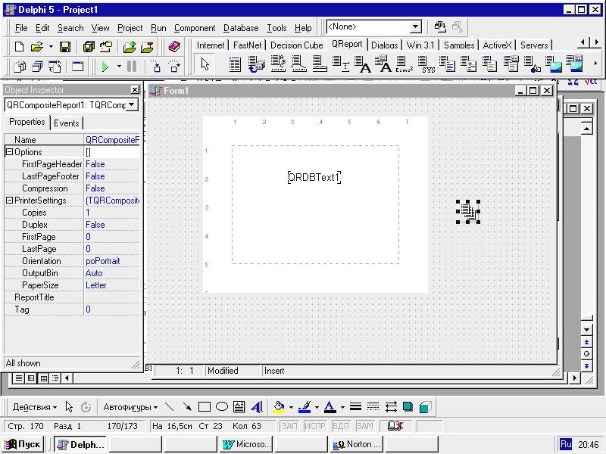The height and width of the screenshot is (454, 606).
Task: Select the QRShape component icon
Action: tap(533, 64)
